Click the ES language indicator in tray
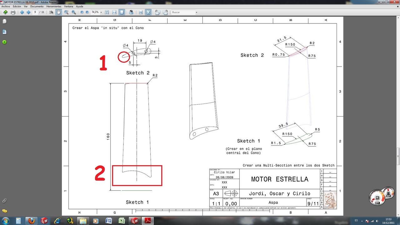The height and width of the screenshot is (225, 400). pos(356,221)
